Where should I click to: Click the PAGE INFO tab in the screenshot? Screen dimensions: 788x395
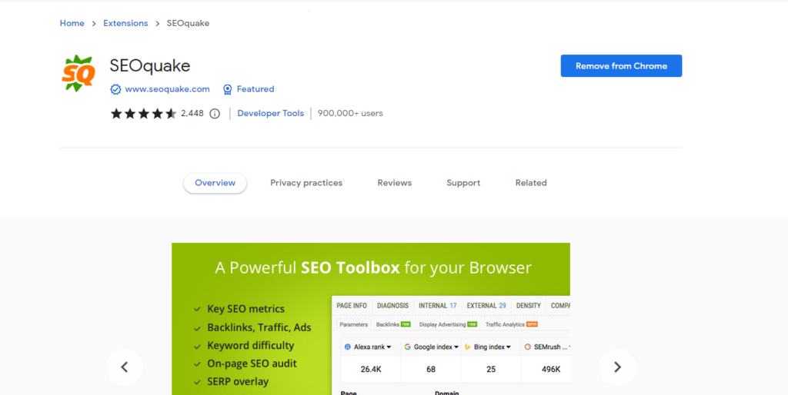352,306
